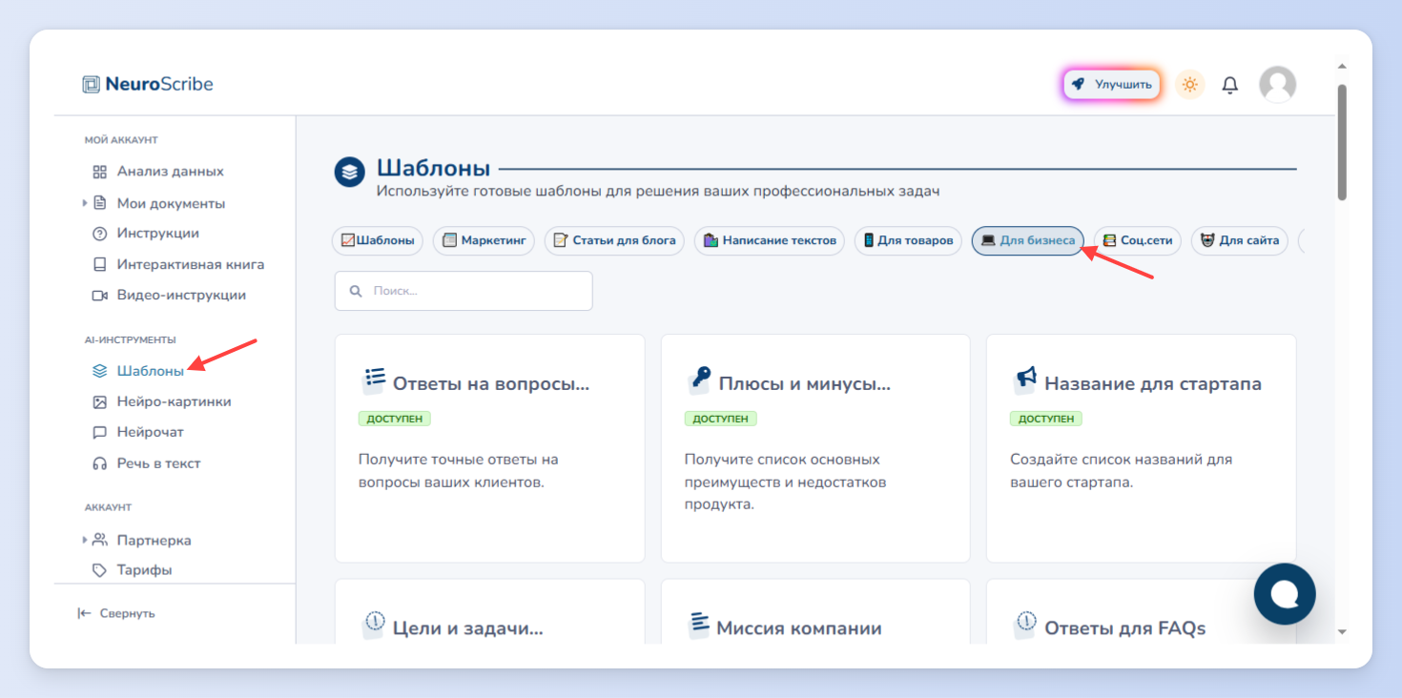Open Нейрочат tool

[x=150, y=432]
